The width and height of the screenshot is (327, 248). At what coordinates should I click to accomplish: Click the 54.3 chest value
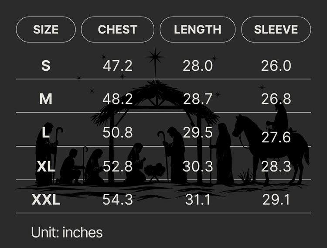point(118,200)
